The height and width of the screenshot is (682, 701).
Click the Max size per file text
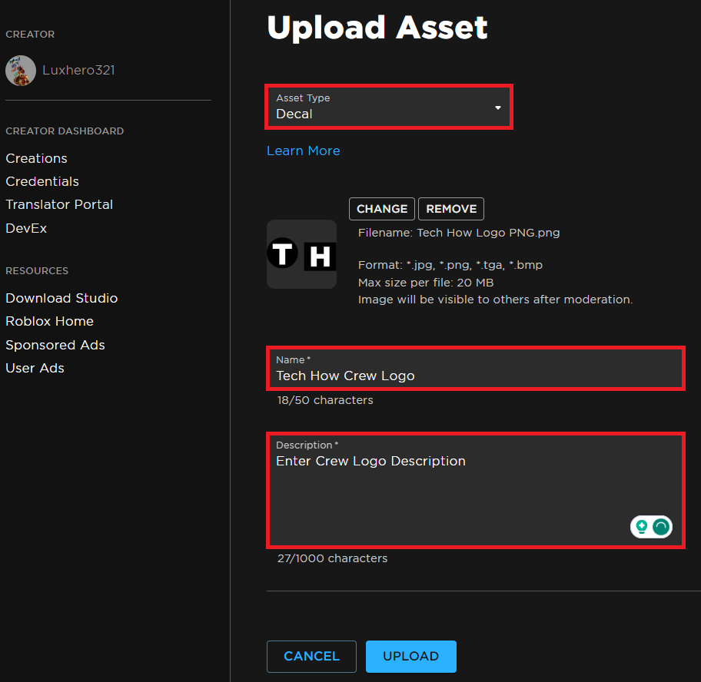(x=426, y=283)
